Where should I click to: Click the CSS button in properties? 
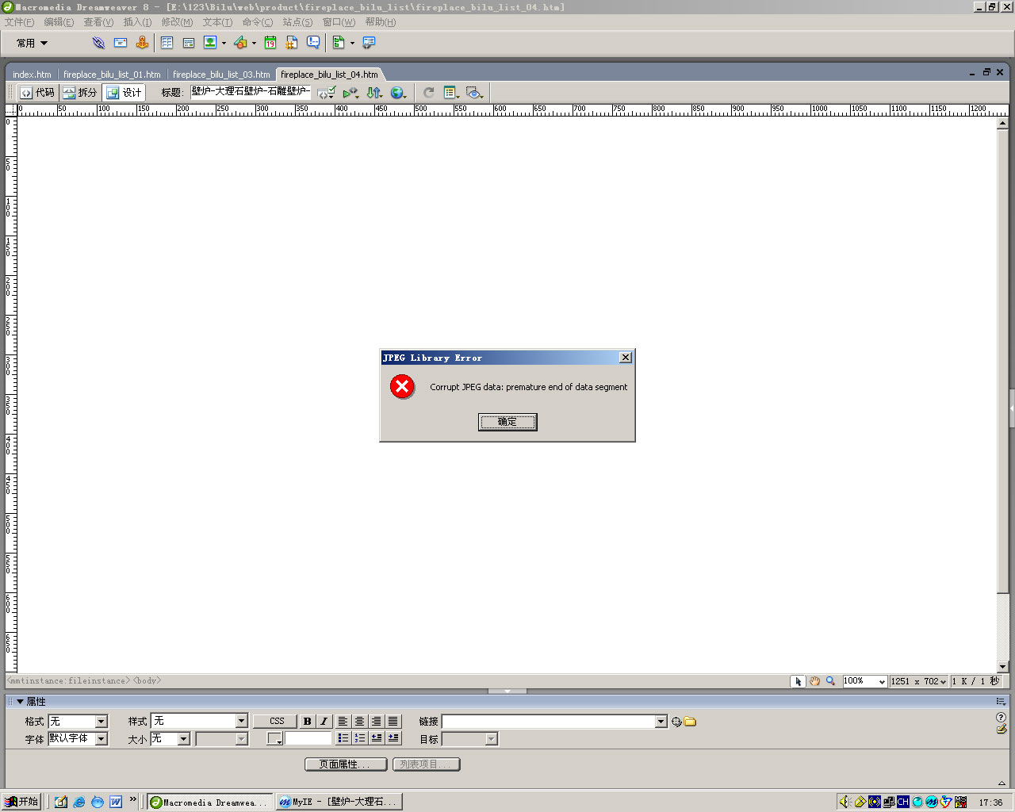276,721
